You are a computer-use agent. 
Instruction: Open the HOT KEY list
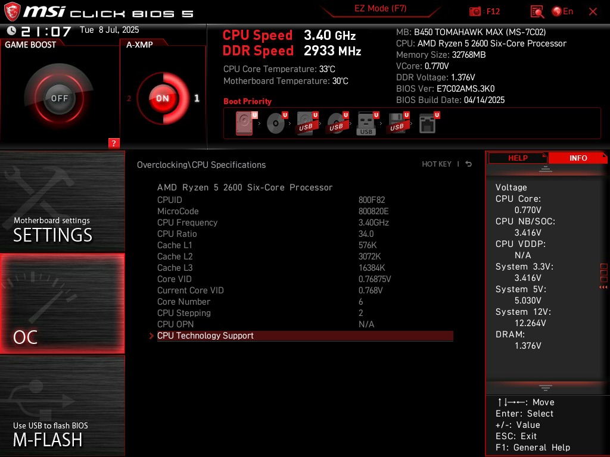(x=437, y=164)
